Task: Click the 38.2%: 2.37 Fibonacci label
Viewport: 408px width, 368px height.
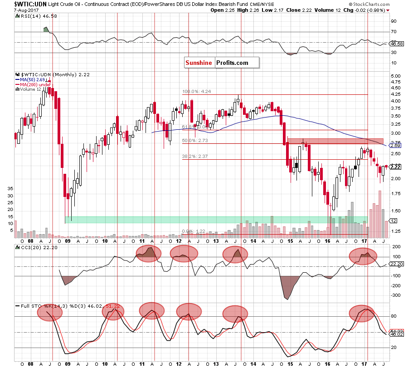Action: [x=194, y=157]
